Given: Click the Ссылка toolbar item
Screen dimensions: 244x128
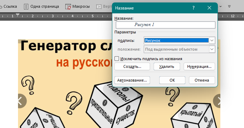Looking at the screenshot, I should click(8, 7).
